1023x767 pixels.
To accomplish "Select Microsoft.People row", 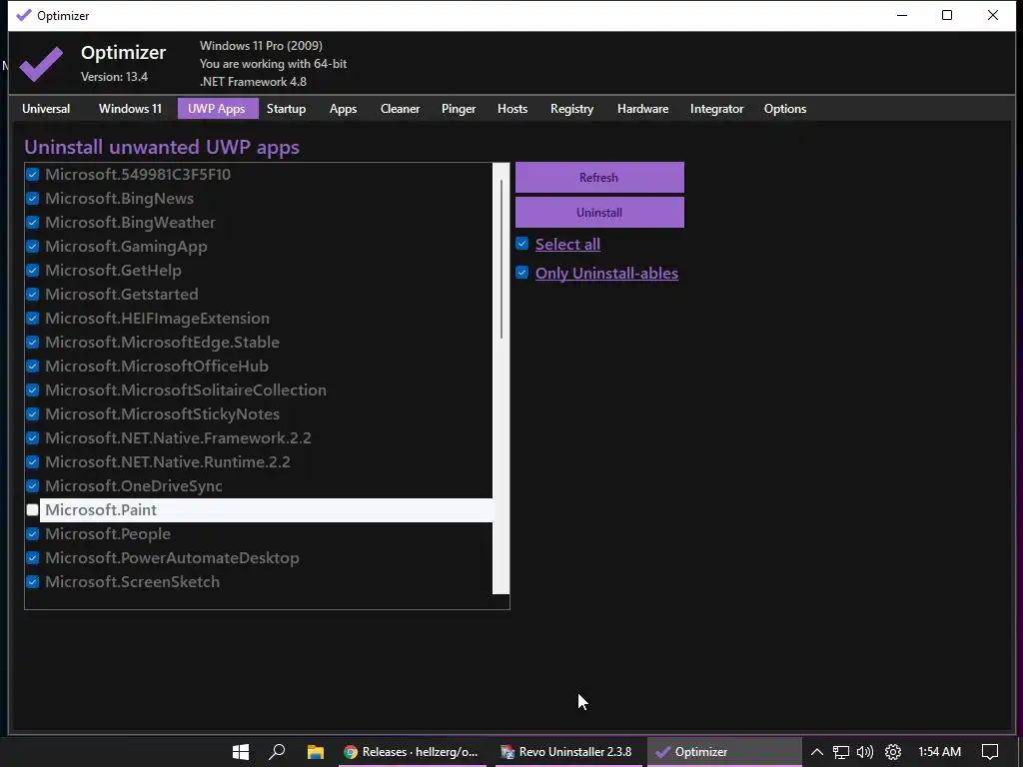I will tap(259, 534).
